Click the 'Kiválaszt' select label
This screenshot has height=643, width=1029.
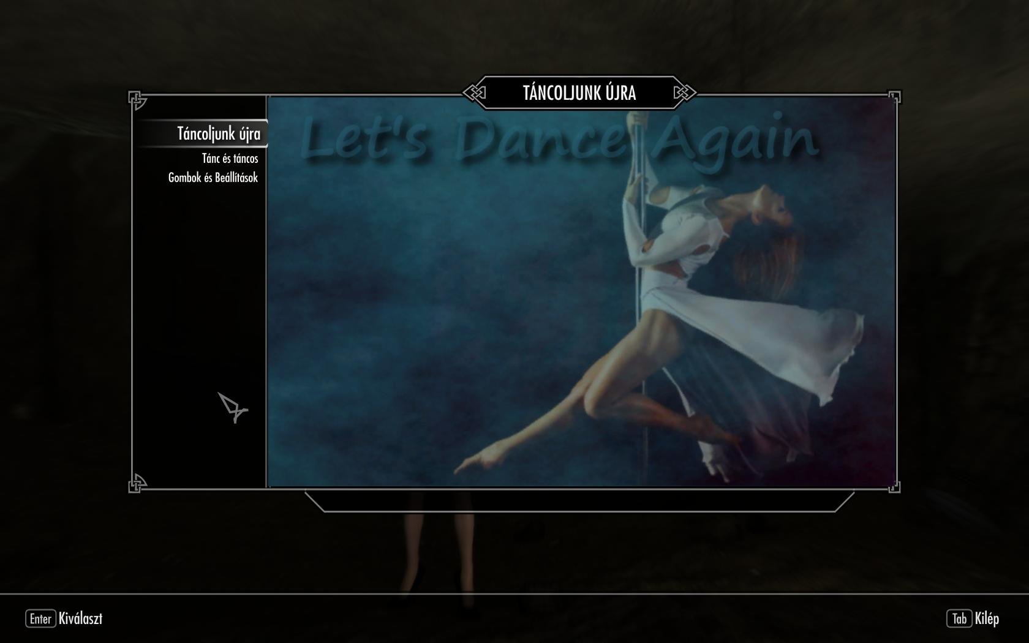81,619
